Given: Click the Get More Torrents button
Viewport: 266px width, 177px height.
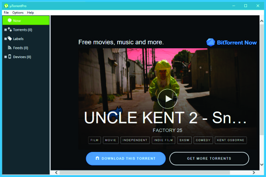Looking at the screenshot, I should (x=209, y=158).
